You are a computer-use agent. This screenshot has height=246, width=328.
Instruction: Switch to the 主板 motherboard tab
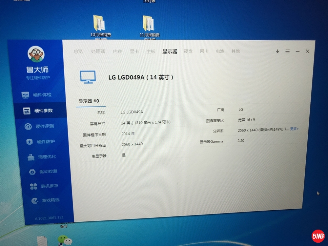[151, 51]
